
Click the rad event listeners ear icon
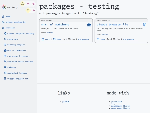coord(5,56)
